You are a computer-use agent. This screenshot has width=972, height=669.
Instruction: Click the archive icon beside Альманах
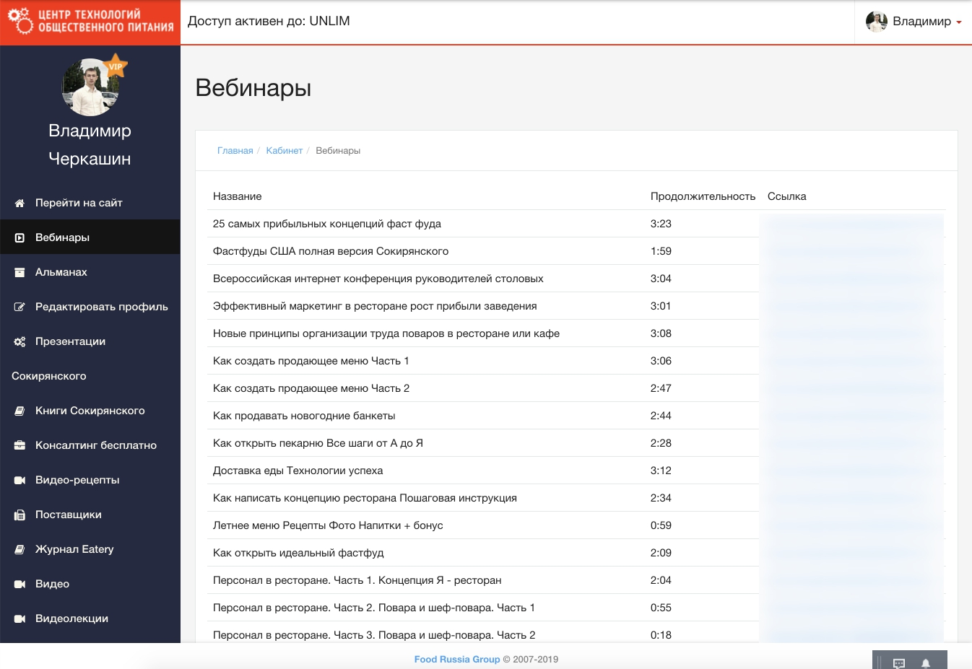click(x=19, y=273)
